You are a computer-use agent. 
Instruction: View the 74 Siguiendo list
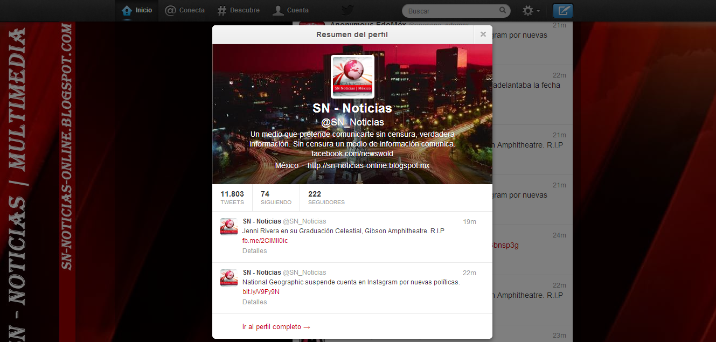(276, 198)
